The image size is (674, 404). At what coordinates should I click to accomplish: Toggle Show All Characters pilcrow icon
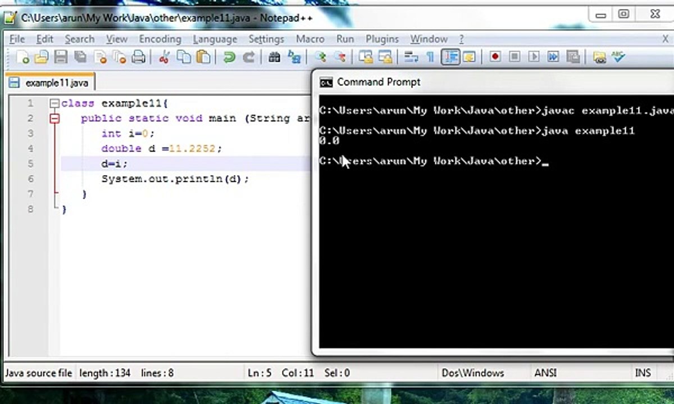430,57
